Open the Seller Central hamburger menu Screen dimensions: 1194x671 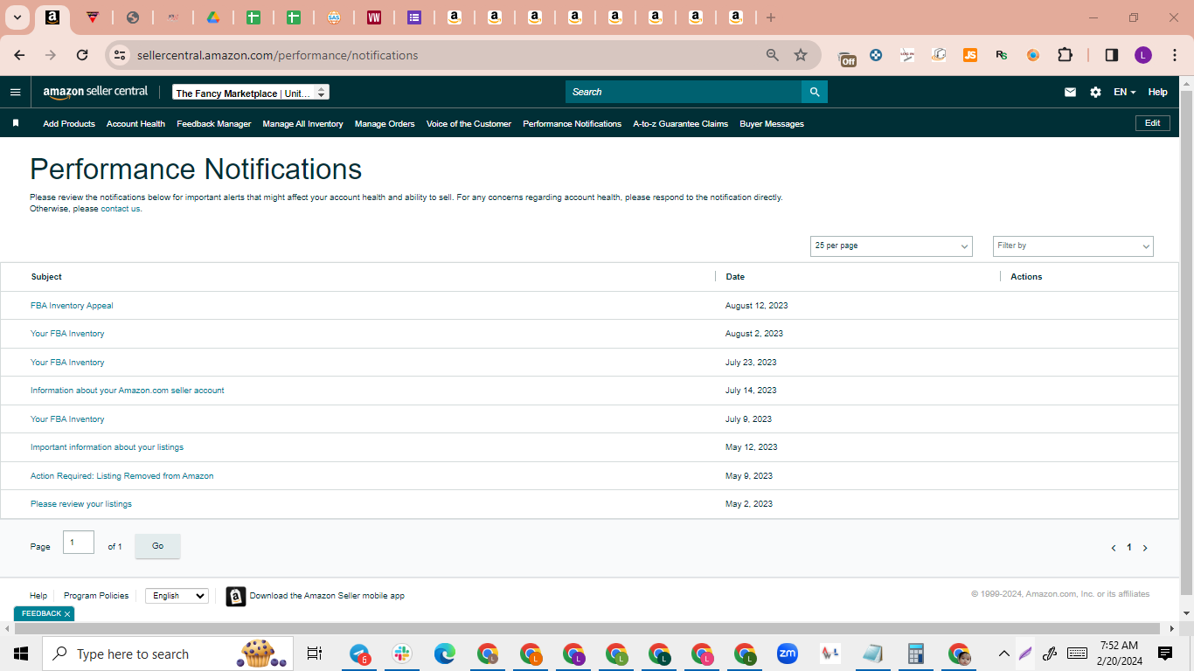point(15,92)
